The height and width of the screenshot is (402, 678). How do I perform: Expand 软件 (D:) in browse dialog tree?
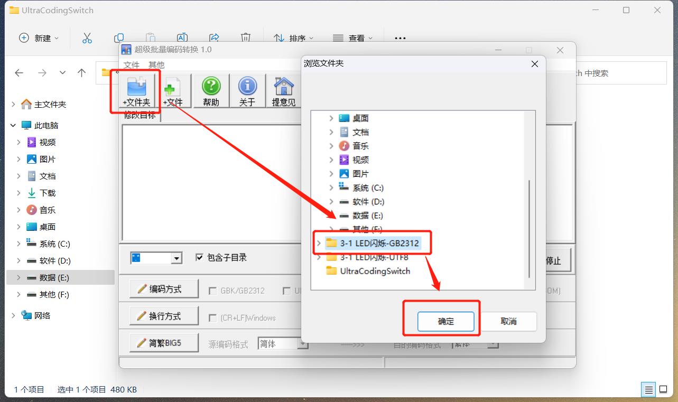point(331,202)
